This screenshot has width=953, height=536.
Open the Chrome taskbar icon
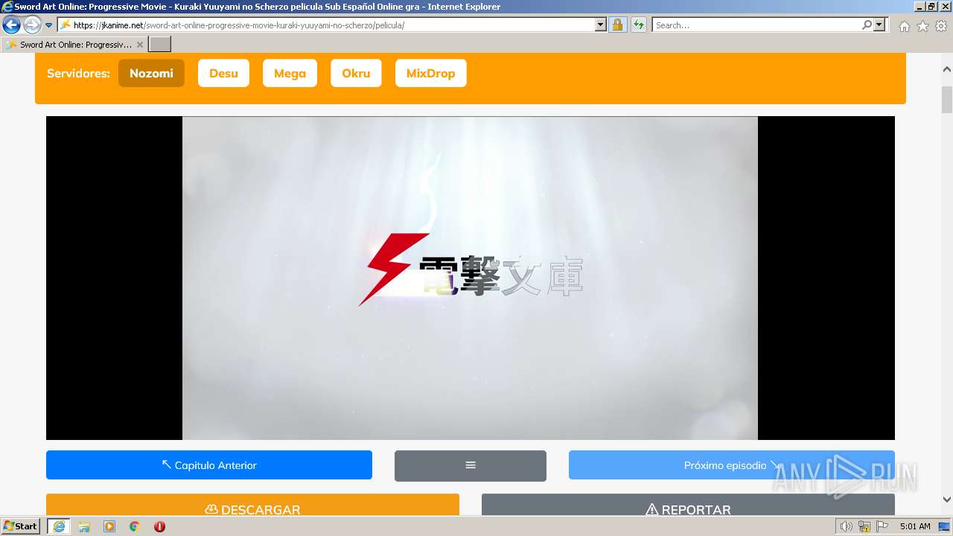pyautogui.click(x=134, y=526)
